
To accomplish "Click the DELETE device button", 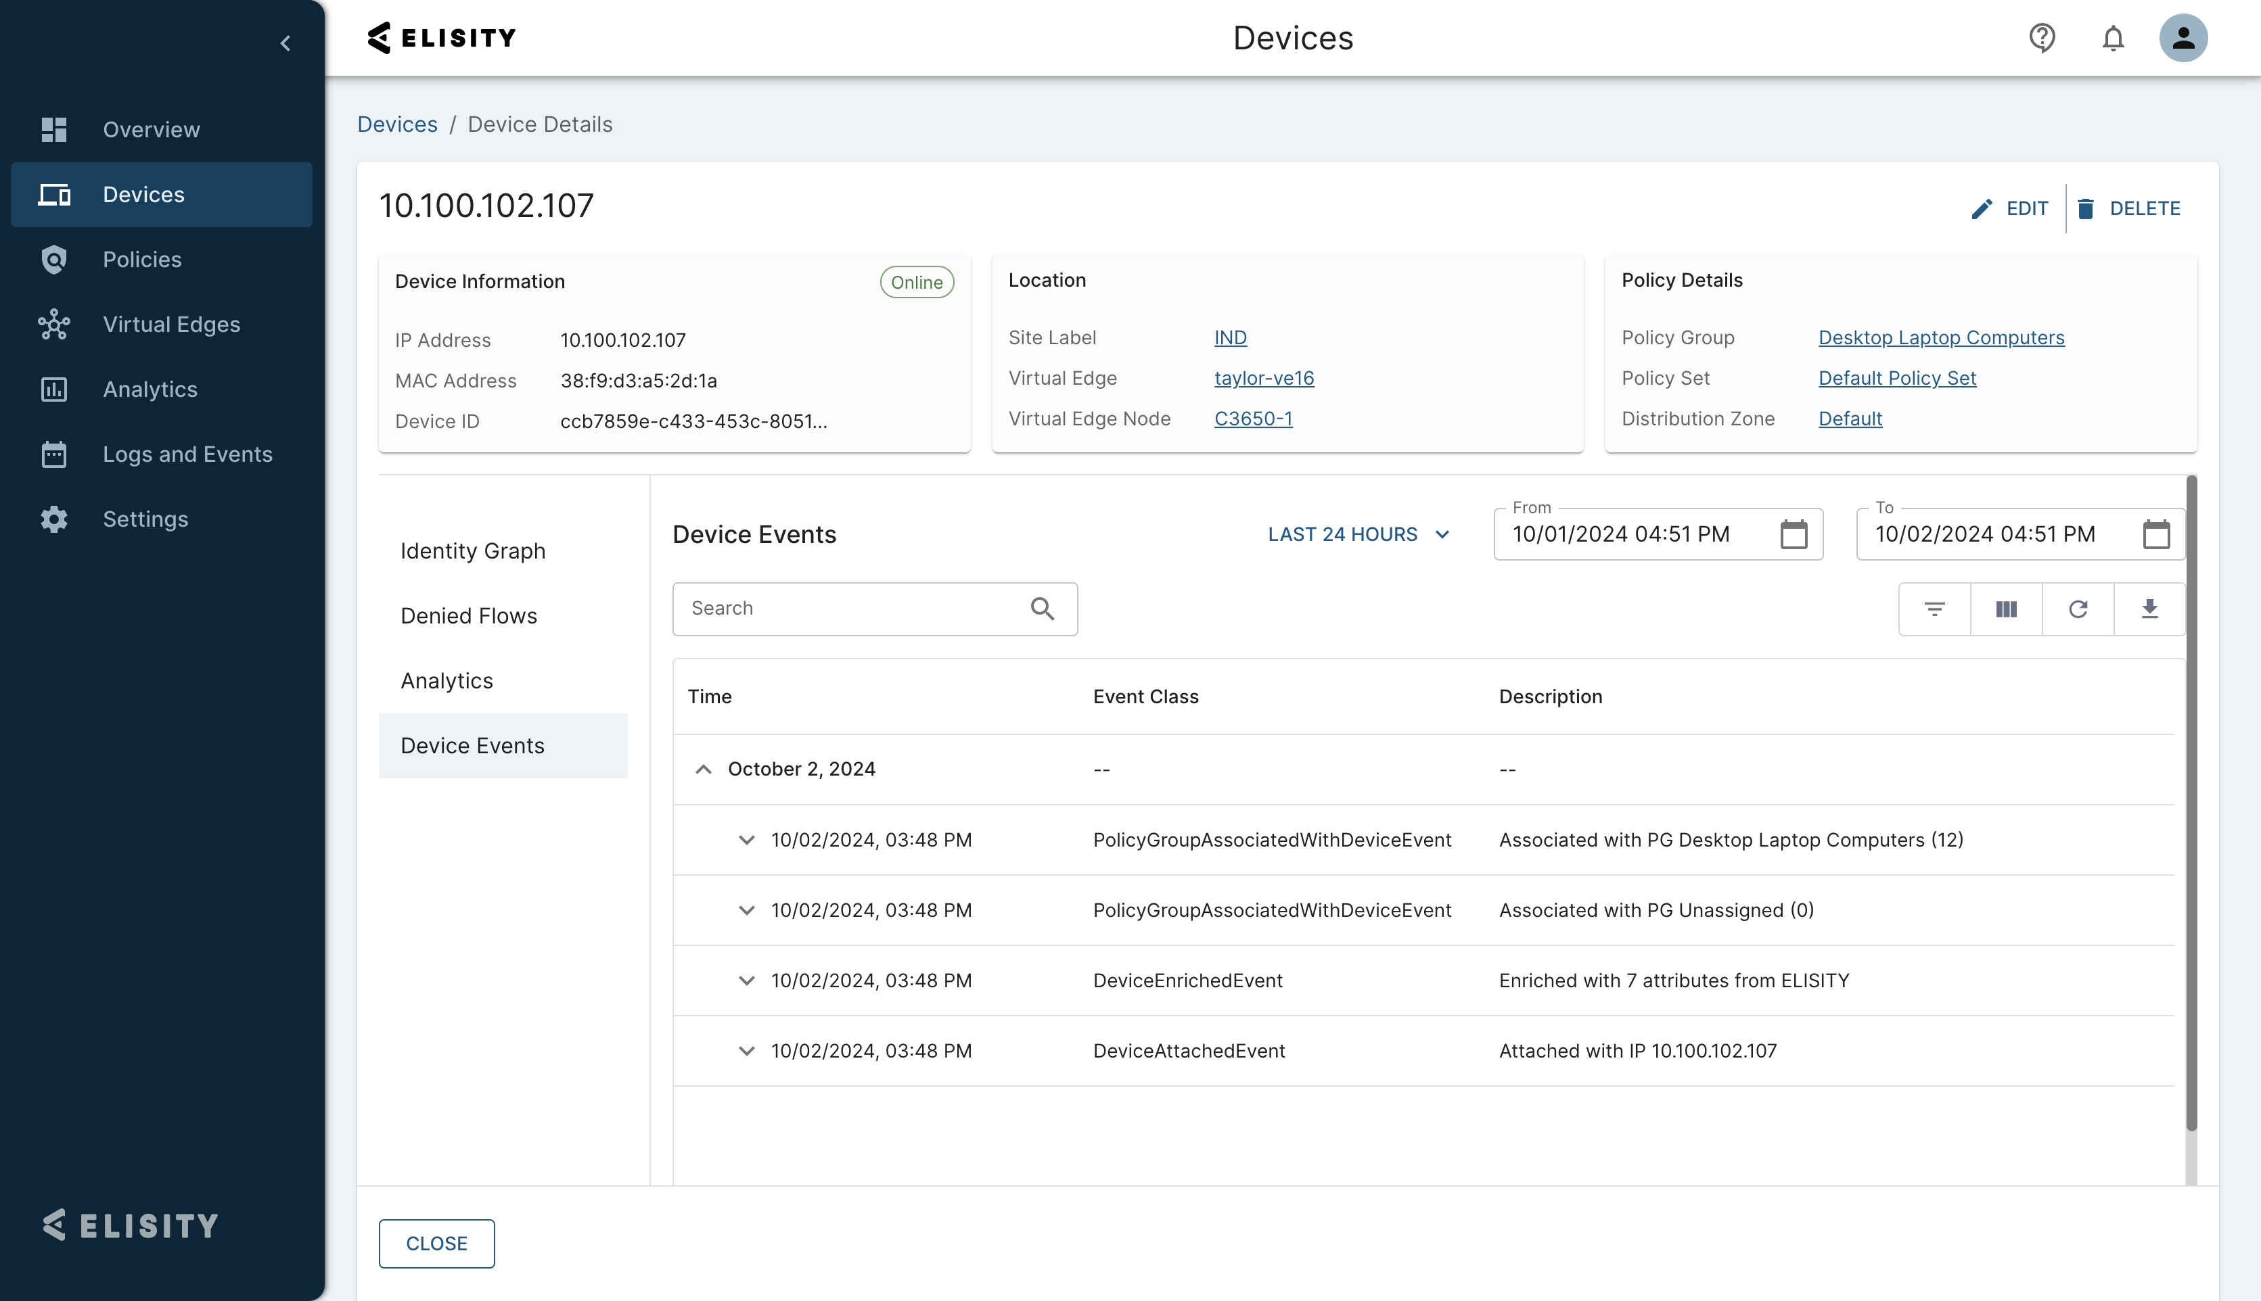I will [x=2128, y=208].
